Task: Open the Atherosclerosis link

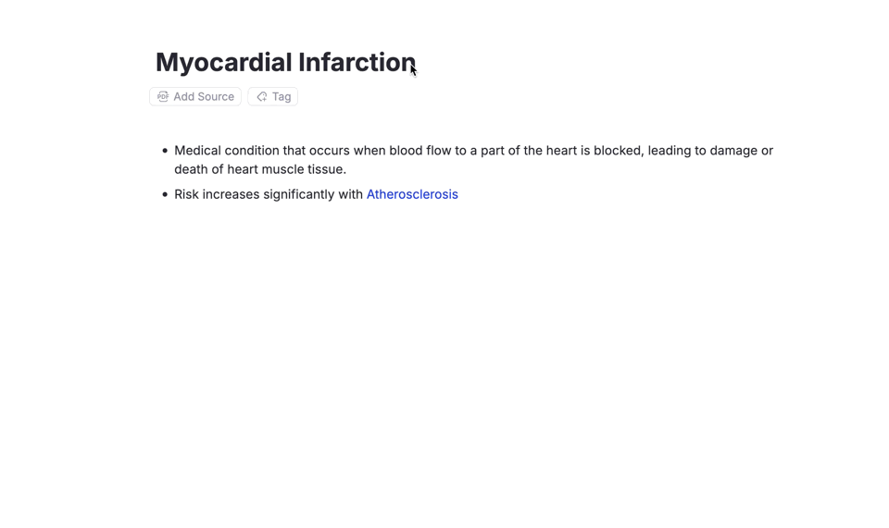Action: pyautogui.click(x=412, y=194)
